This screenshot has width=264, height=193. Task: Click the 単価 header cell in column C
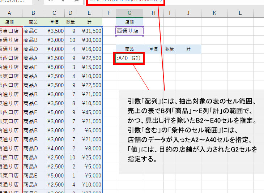[x=57, y=22]
